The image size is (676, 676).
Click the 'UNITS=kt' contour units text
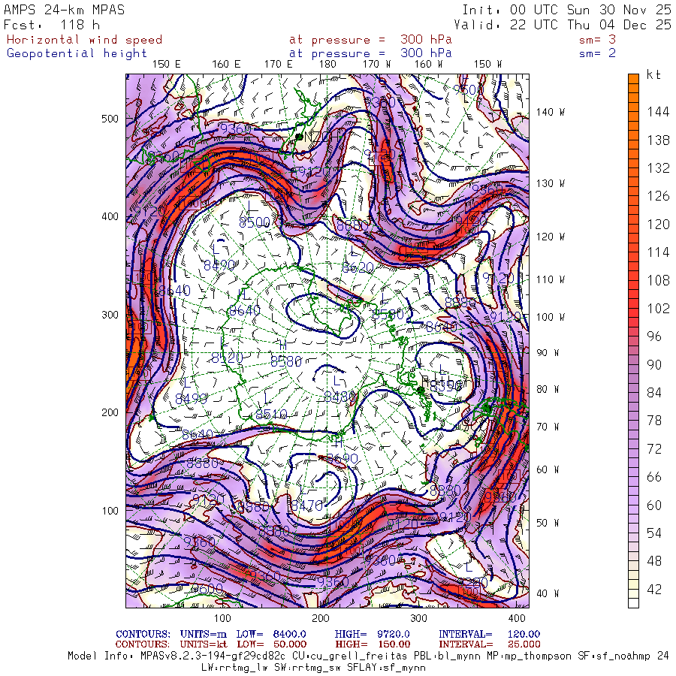pos(203,644)
